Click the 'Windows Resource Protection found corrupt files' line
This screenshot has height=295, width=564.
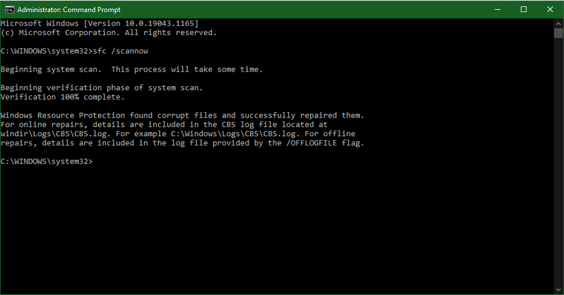tap(182, 115)
